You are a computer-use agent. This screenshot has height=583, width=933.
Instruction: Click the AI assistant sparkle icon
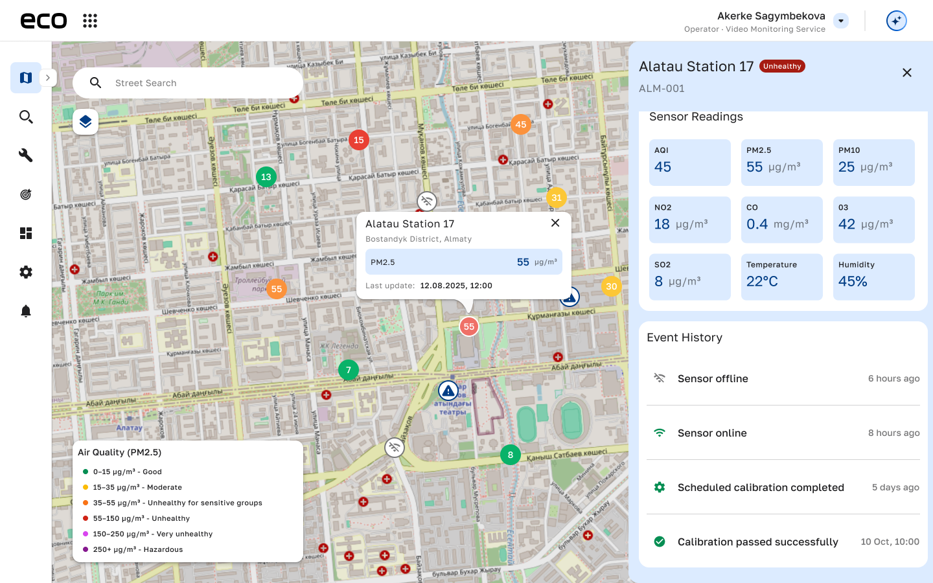tap(896, 21)
